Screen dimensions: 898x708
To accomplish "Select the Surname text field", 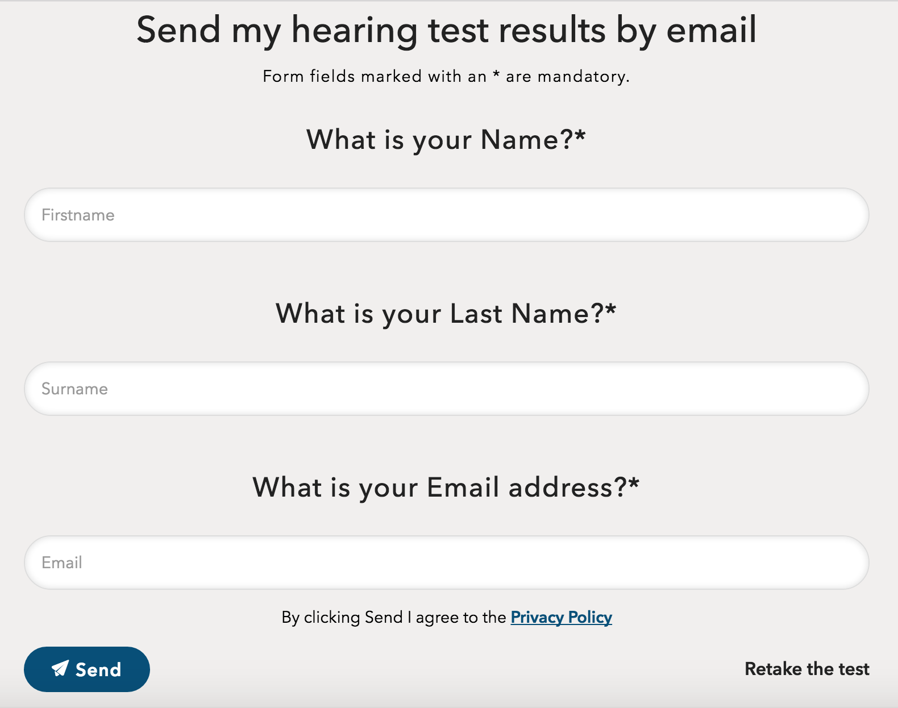I will 446,389.
